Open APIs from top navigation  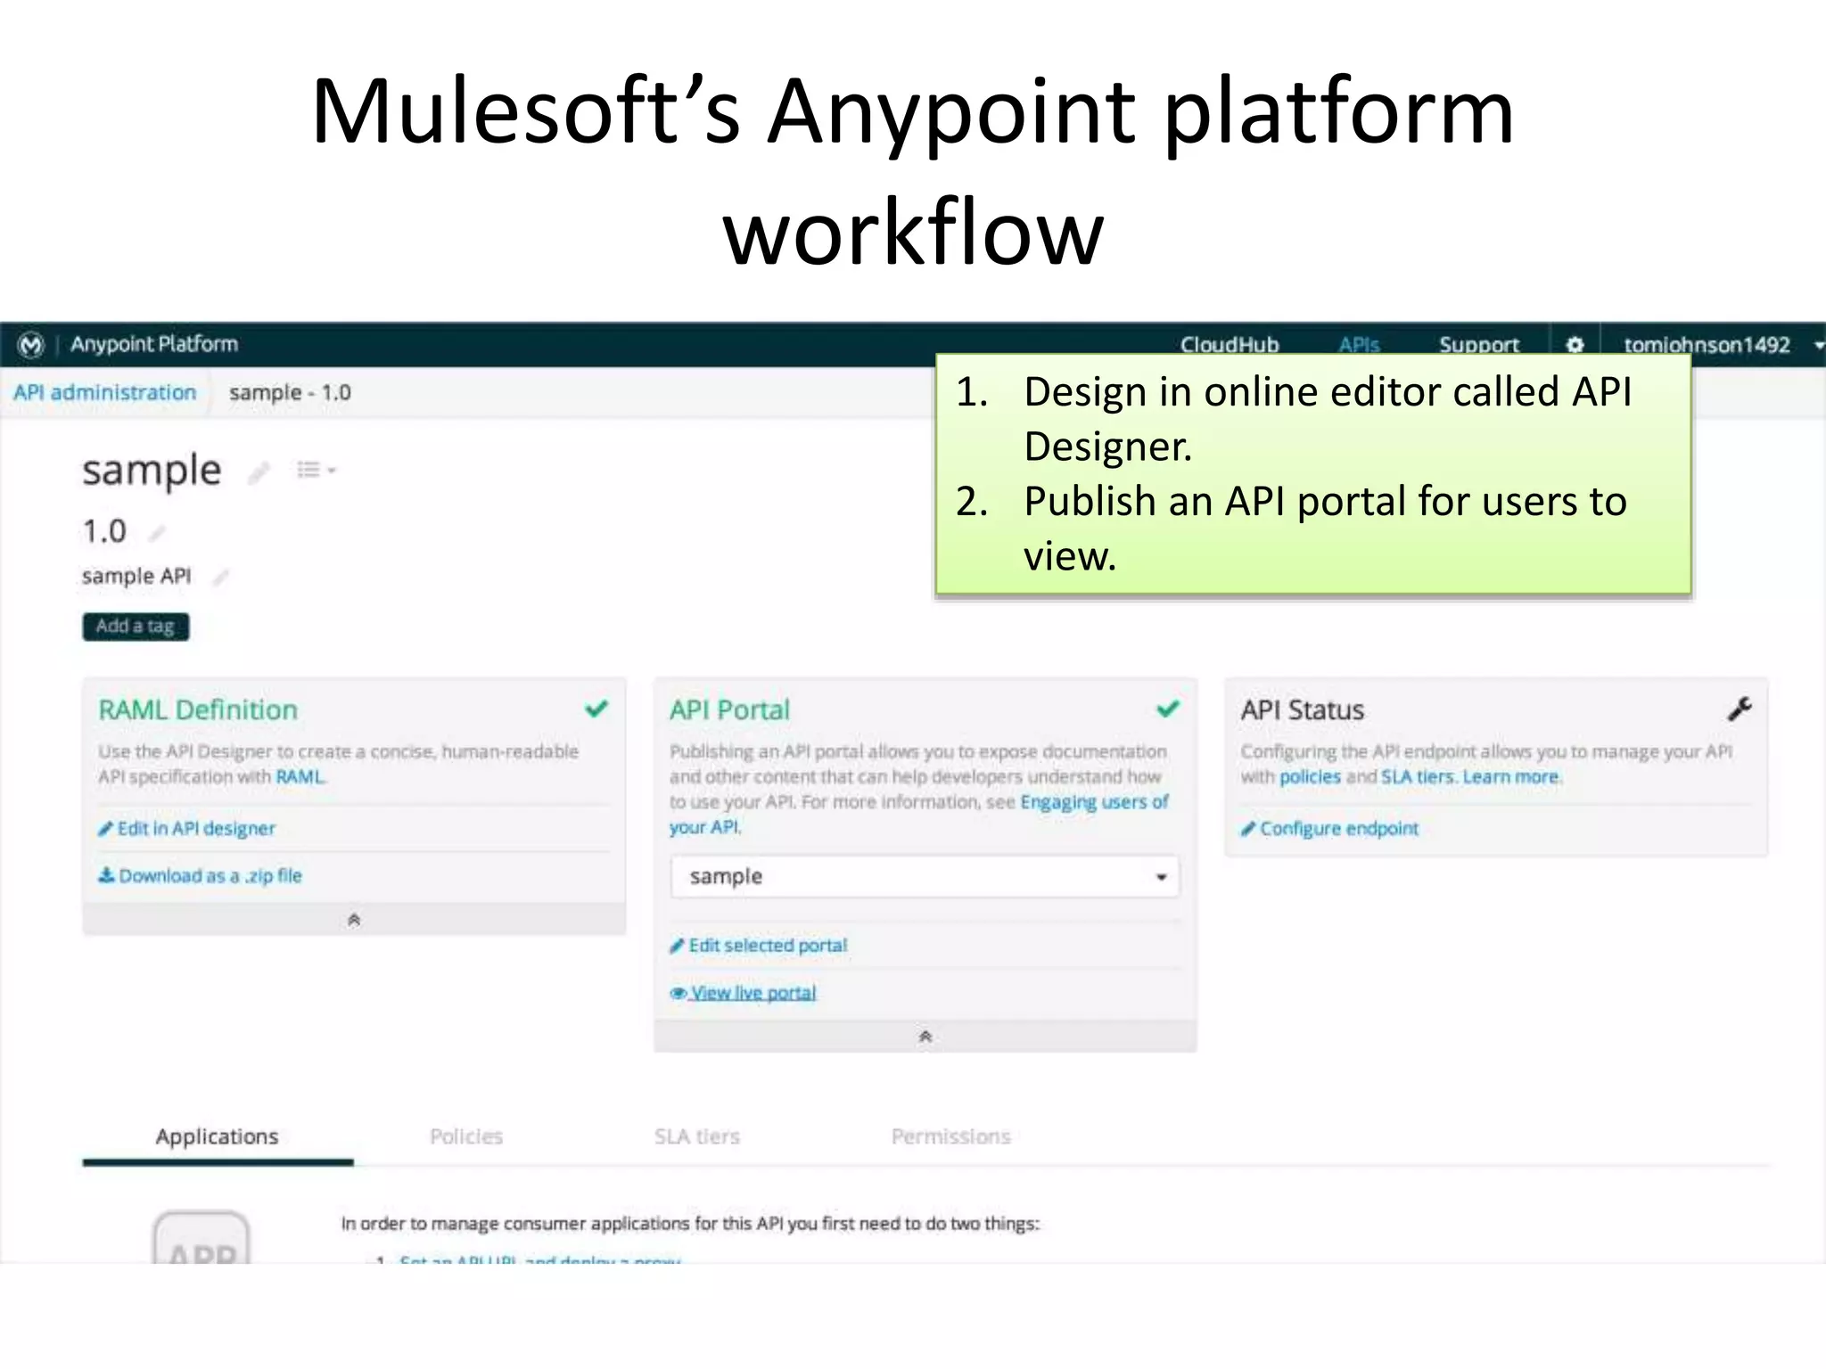tap(1359, 345)
